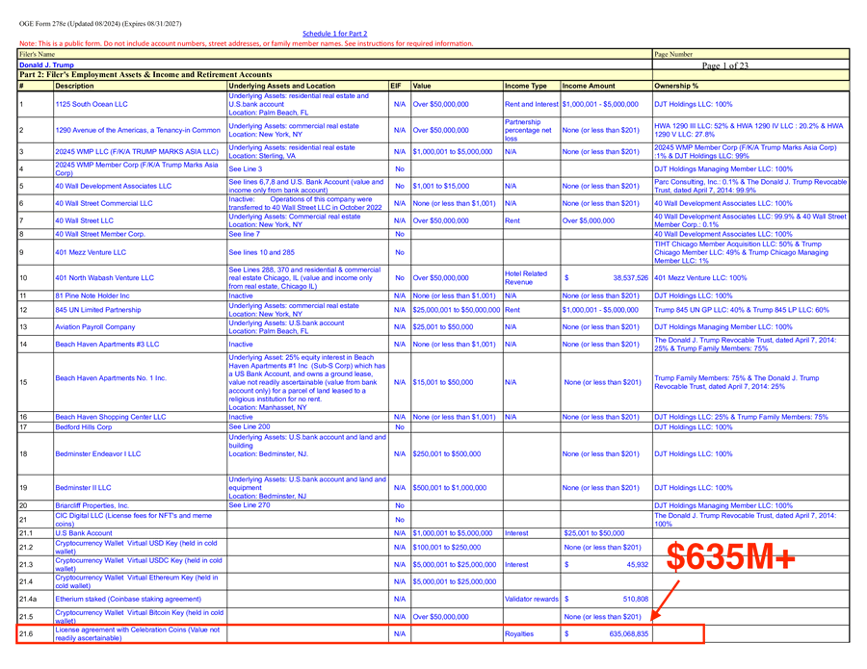The height and width of the screenshot is (669, 867).
Task: Click 'Cryptocurrency Wallet Virtual Bitcoin Key' entry
Action: [x=140, y=616]
